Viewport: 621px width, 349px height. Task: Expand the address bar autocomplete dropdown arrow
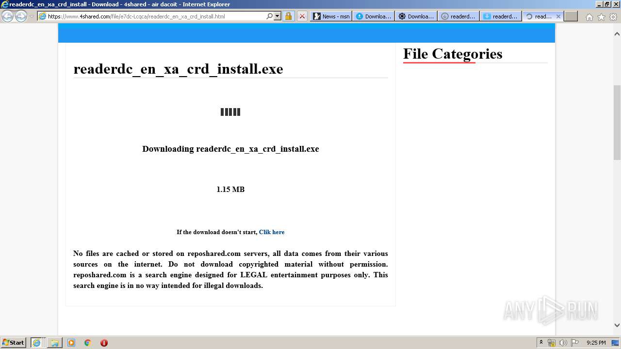tap(278, 16)
